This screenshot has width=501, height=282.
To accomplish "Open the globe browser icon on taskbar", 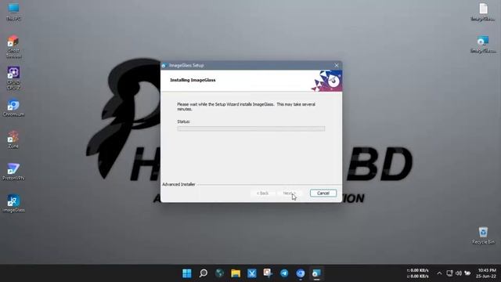I will pyautogui.click(x=219, y=273).
